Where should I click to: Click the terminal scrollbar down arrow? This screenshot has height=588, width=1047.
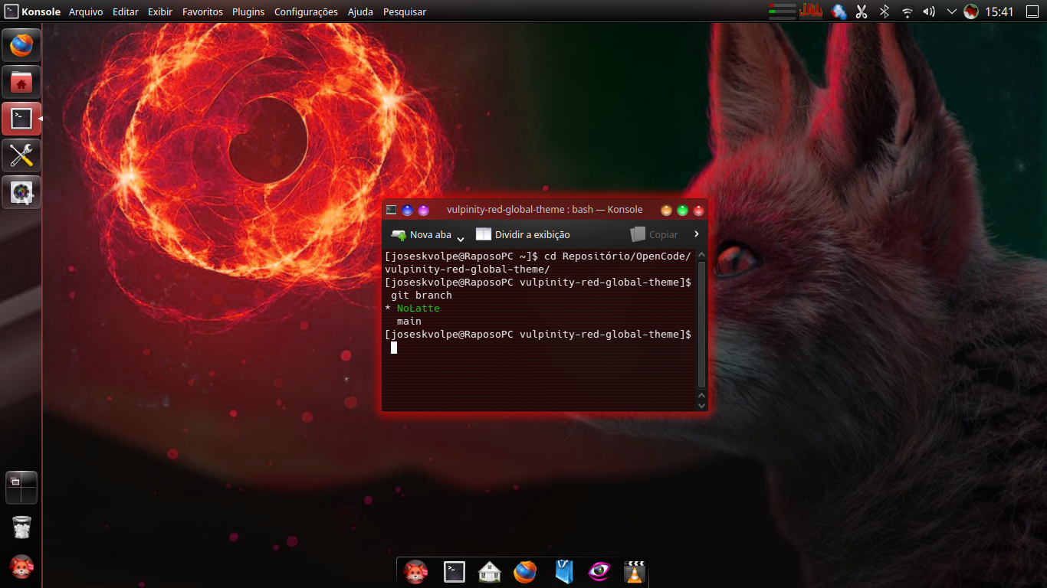click(701, 405)
